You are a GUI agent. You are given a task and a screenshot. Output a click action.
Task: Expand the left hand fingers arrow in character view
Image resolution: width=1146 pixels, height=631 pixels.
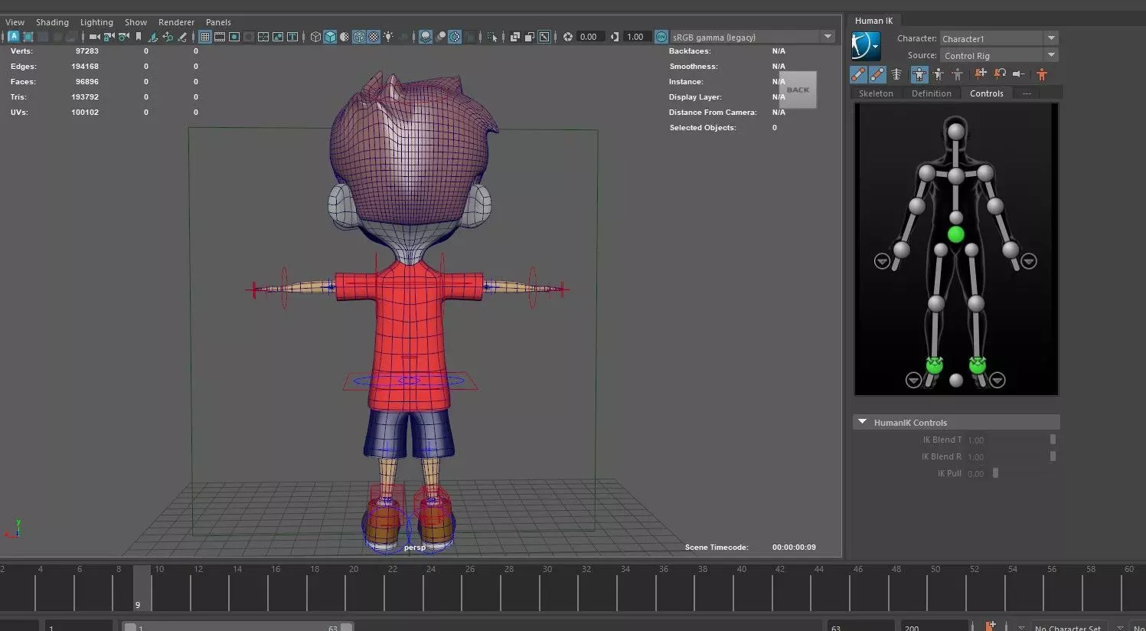coord(1029,261)
